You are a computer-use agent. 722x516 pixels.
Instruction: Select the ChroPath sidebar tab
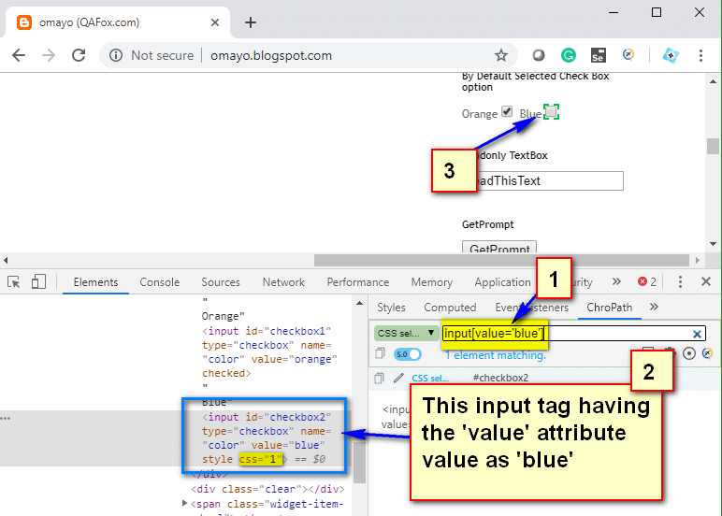tap(609, 308)
